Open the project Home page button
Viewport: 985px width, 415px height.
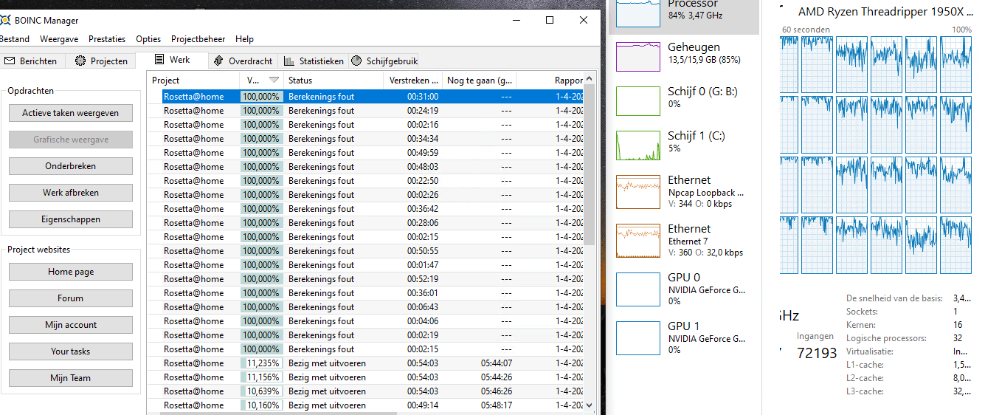71,272
